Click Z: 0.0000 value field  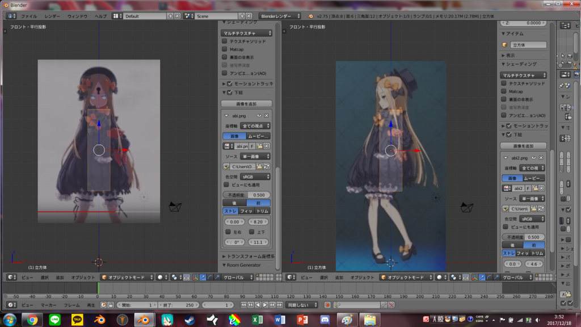[524, 23]
